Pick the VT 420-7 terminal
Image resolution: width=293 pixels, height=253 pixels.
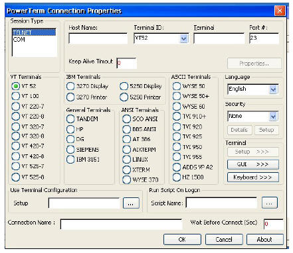15,146
